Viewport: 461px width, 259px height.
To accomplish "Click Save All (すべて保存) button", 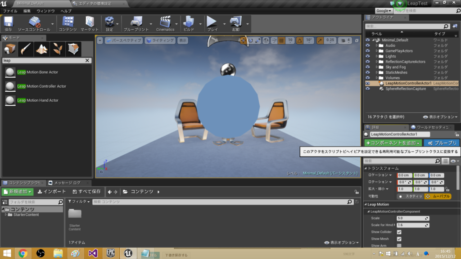I will [87, 192].
